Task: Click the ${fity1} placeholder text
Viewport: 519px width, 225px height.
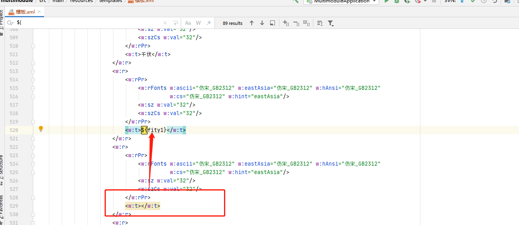Action: pyautogui.click(x=153, y=130)
